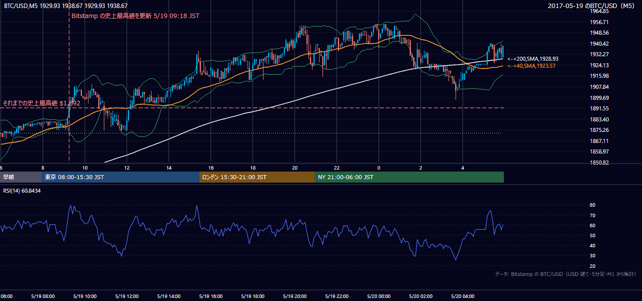The width and height of the screenshot is (642, 301).
Task: Click the RSI(14) 60.8434 indicator label
Action: 22,191
